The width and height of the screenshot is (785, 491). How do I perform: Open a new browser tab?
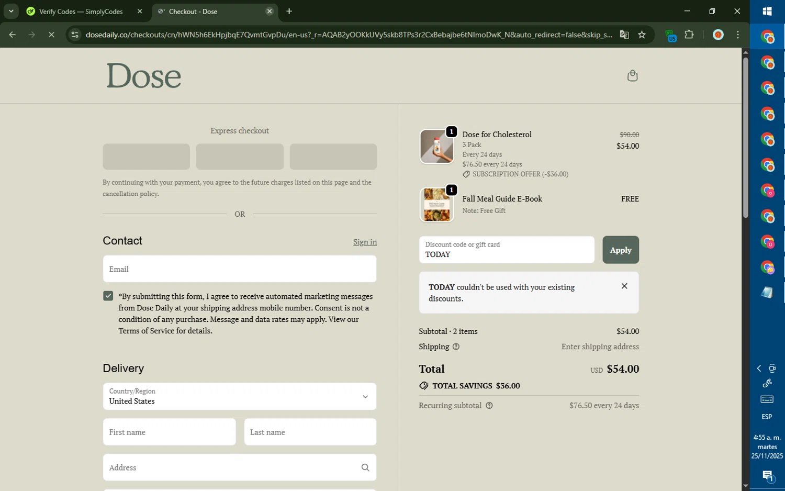point(289,12)
